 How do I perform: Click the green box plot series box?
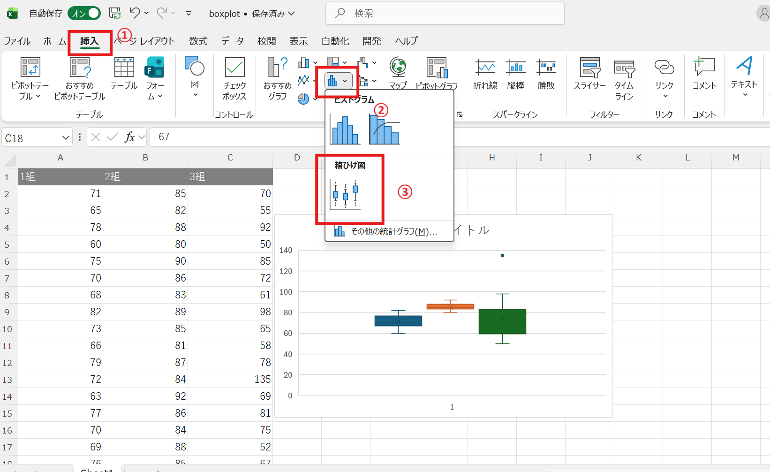coord(502,321)
